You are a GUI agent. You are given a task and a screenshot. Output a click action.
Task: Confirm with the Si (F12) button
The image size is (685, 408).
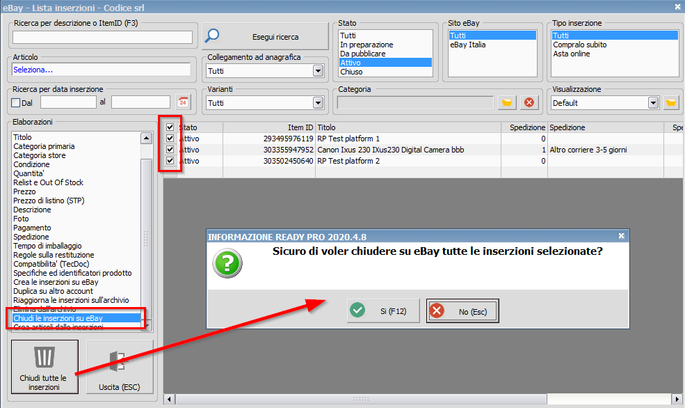click(x=383, y=311)
